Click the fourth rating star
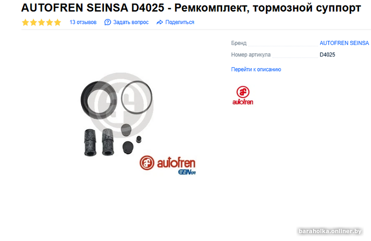371x241 pixels. tap(50, 22)
